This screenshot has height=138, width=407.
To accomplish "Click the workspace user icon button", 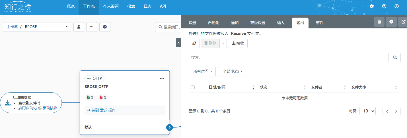I will pos(79,27).
